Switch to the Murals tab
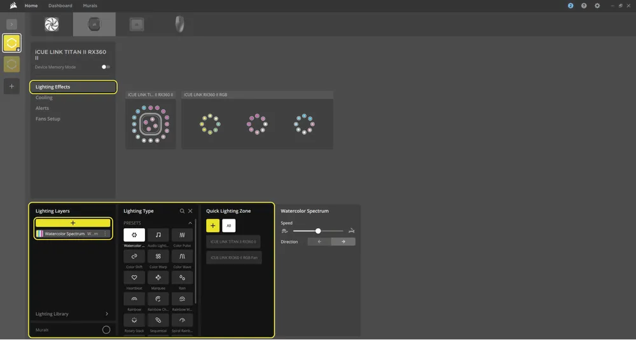Screen dimensions: 636x340 click(x=90, y=6)
